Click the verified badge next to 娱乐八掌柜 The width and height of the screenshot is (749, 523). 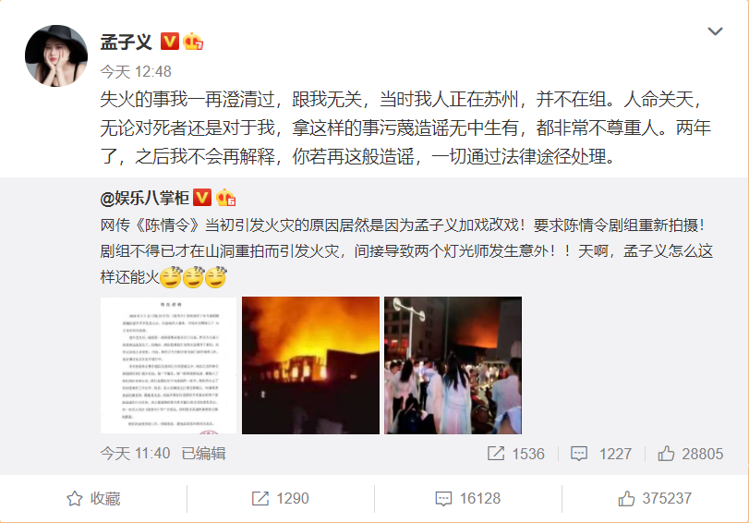[x=202, y=198]
